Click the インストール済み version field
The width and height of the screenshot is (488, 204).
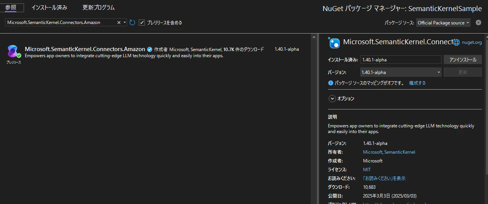click(x=401, y=59)
